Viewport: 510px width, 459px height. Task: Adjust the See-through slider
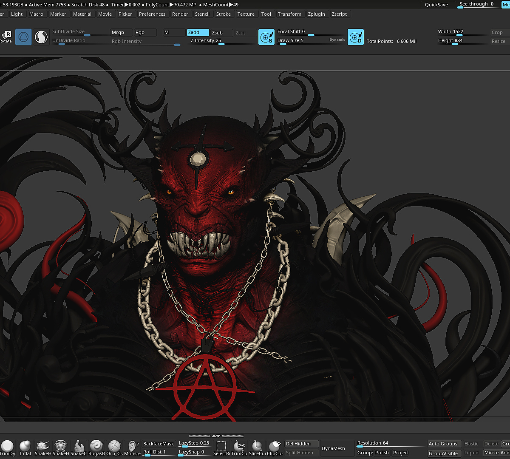(x=477, y=5)
